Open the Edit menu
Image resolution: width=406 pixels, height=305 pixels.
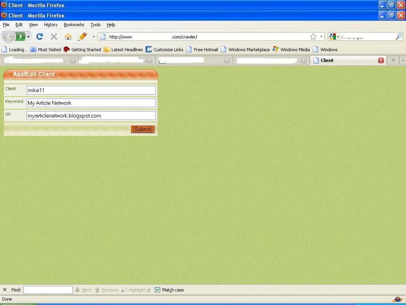click(19, 25)
